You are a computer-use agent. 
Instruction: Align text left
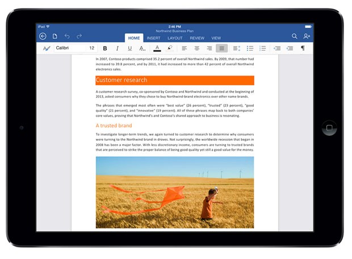(x=185, y=48)
